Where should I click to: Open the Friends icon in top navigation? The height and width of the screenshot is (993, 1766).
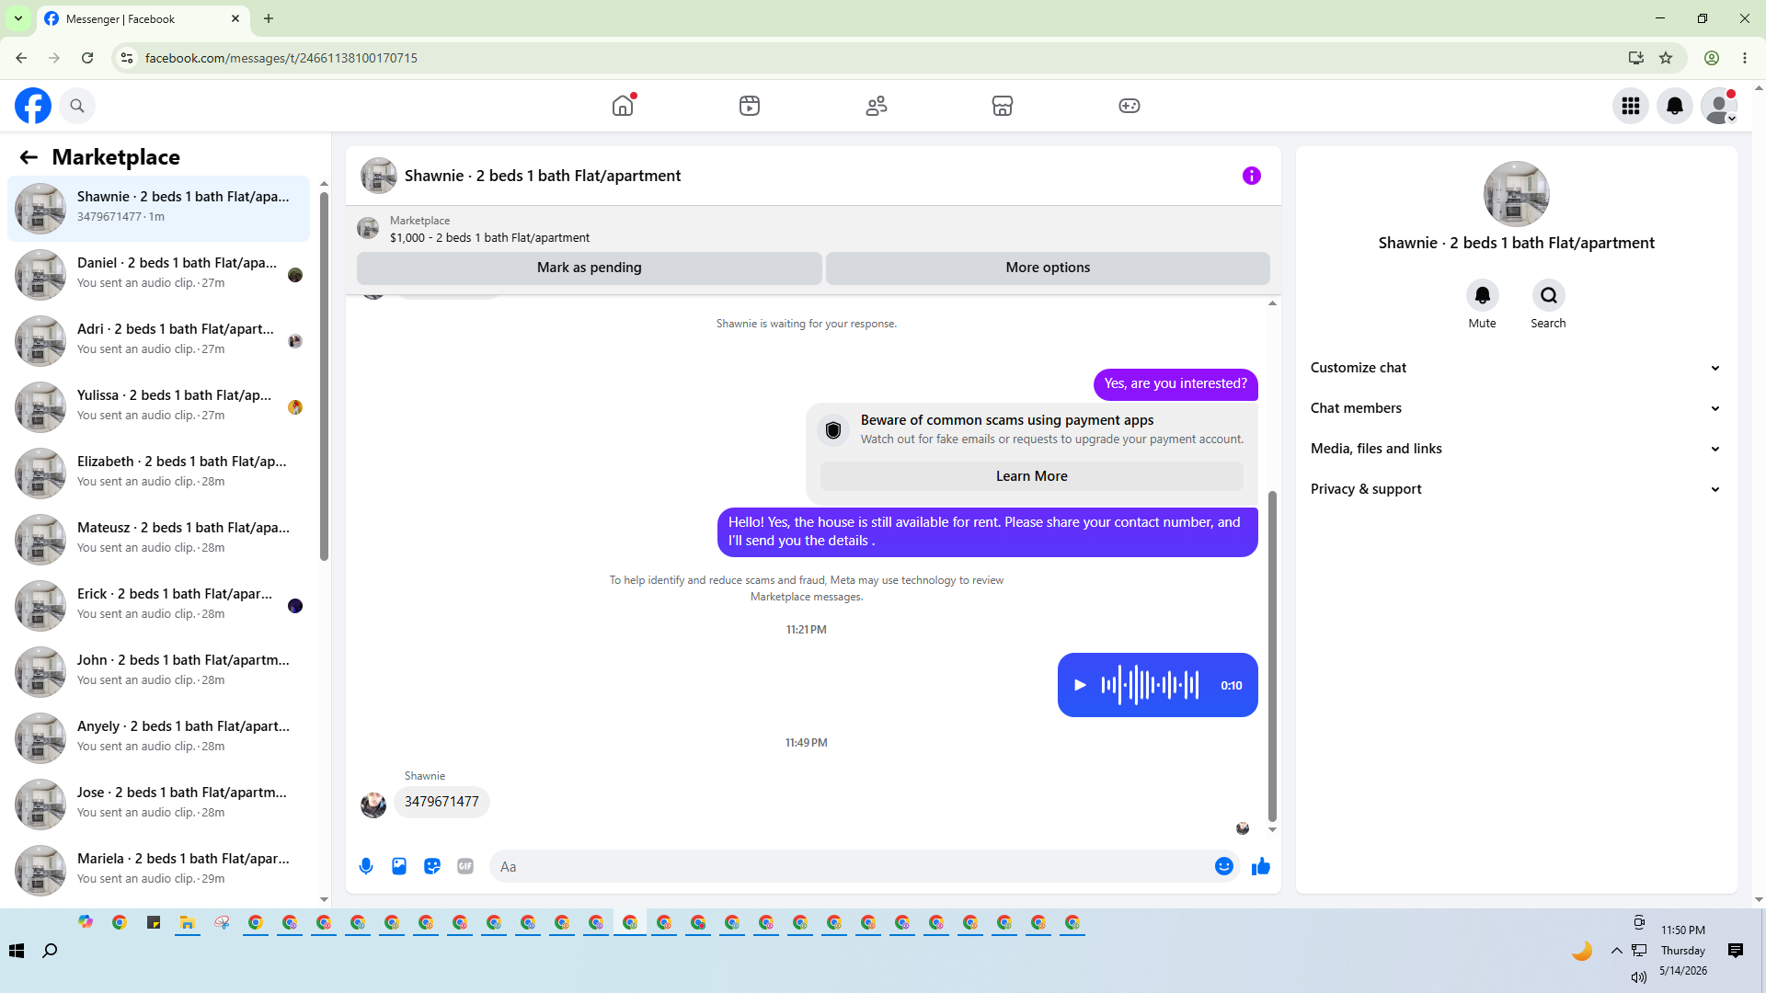877,106
